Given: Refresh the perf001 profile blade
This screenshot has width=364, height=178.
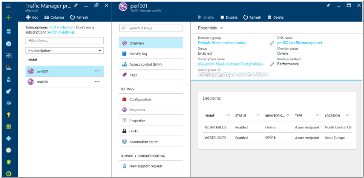Looking at the screenshot, I should click(x=252, y=17).
